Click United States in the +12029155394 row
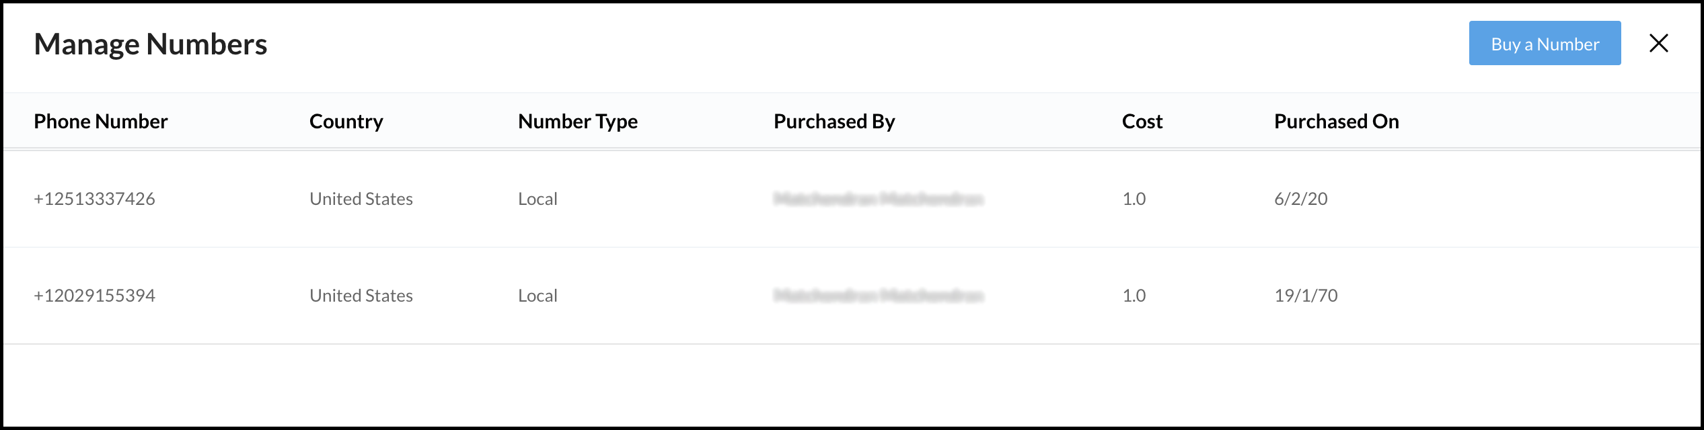 [x=361, y=296]
